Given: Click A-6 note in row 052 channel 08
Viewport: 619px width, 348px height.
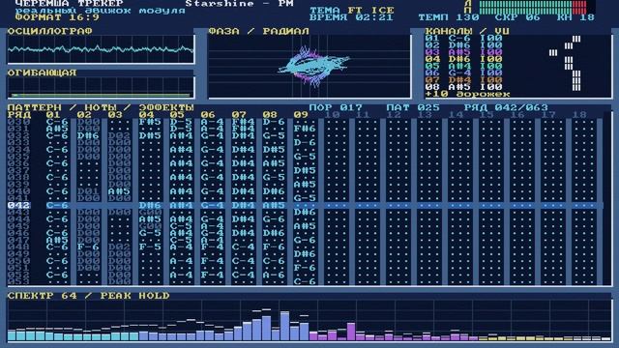Looking at the screenshot, I should click(x=274, y=275).
